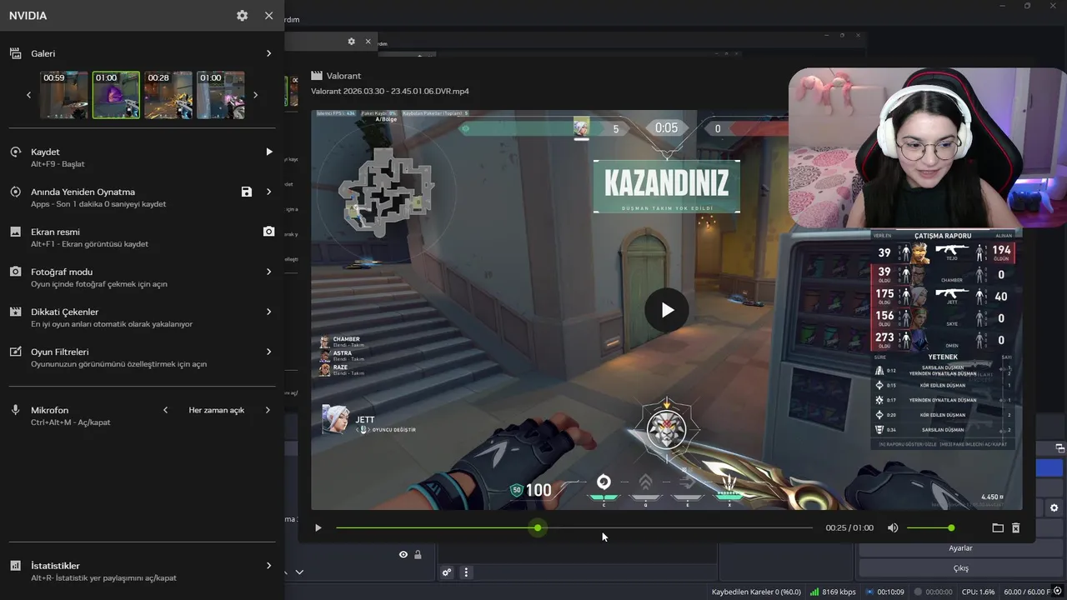Switch microphone mode to previous option
The image size is (1067, 600).
(x=165, y=410)
